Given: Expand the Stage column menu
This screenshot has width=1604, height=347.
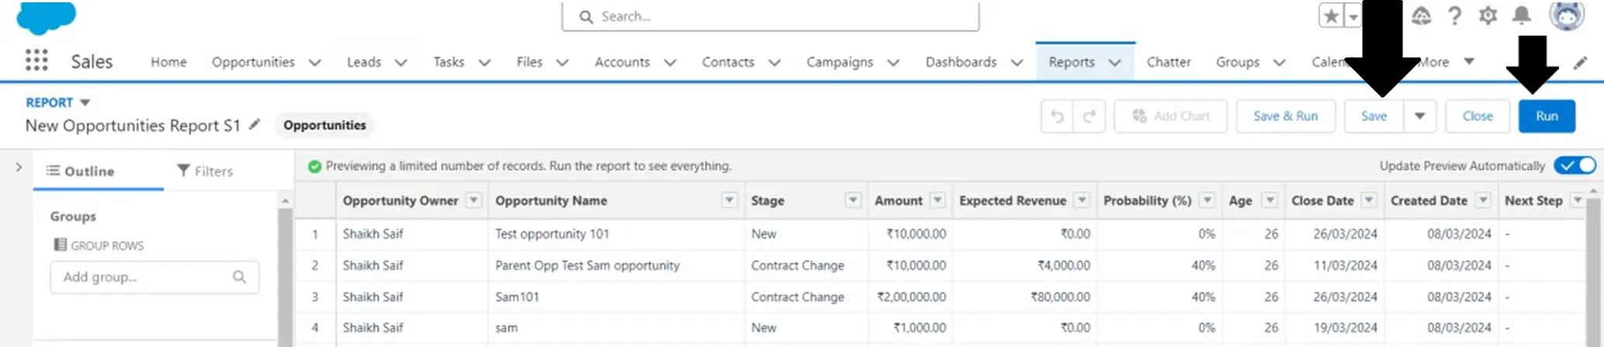Looking at the screenshot, I should click(x=853, y=201).
